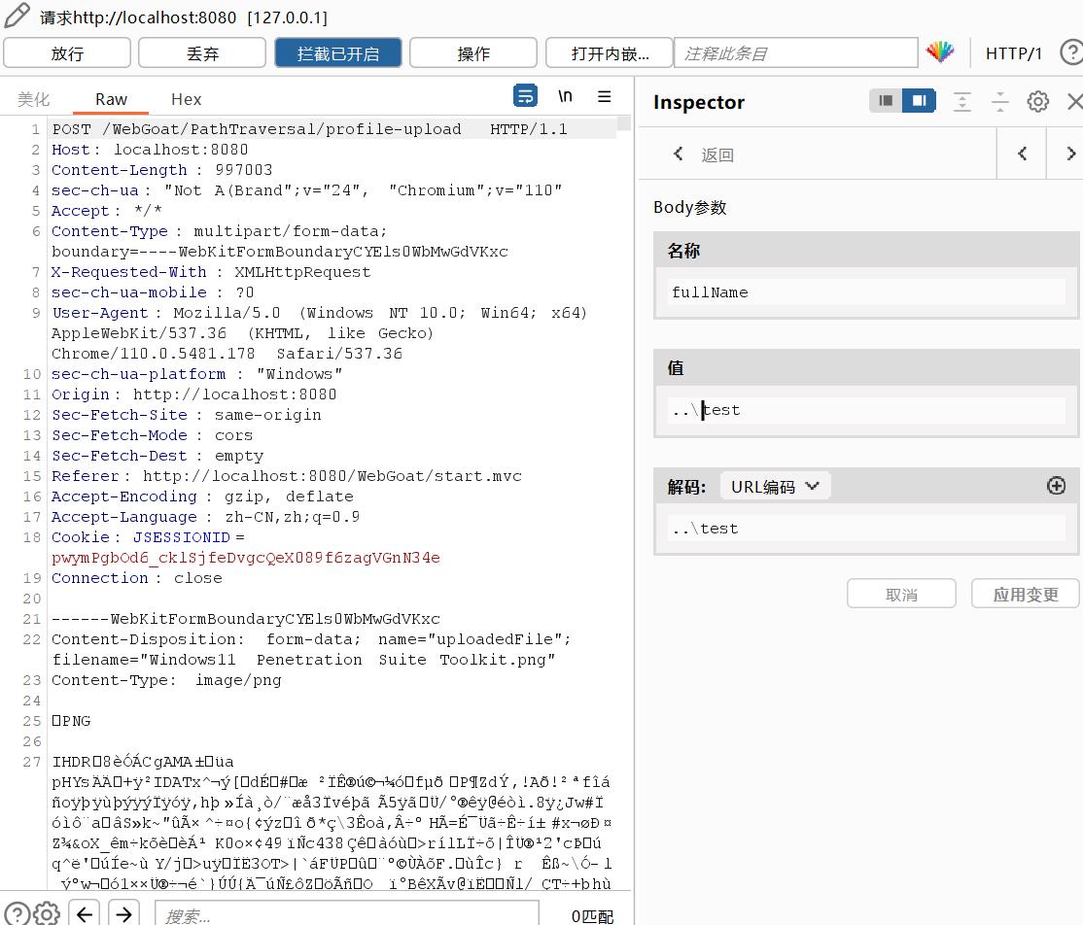The width and height of the screenshot is (1083, 925).
Task: Click the 打开内嵌 browser button
Action: (610, 53)
